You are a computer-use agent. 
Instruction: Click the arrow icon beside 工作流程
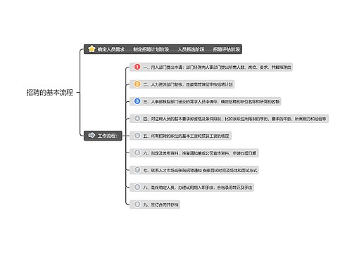[92, 136]
